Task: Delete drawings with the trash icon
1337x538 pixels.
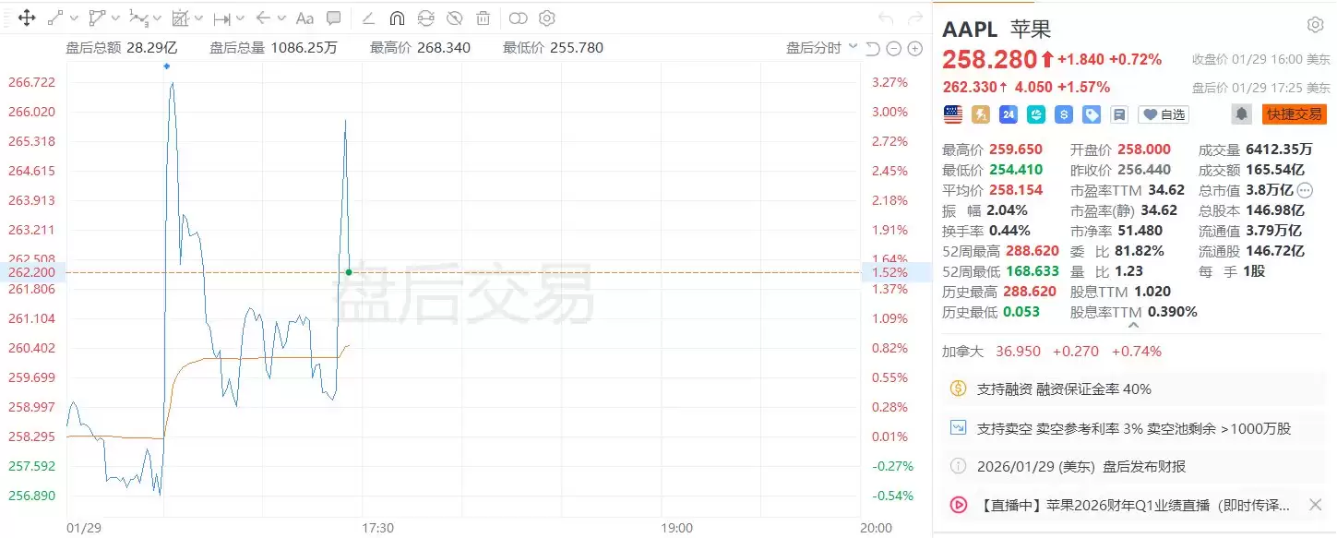Action: pyautogui.click(x=483, y=18)
